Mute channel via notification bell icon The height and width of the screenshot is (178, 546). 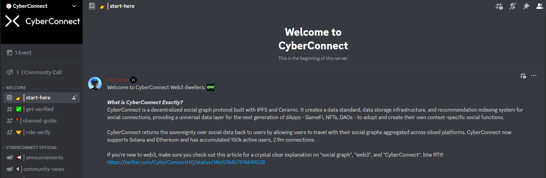point(513,6)
